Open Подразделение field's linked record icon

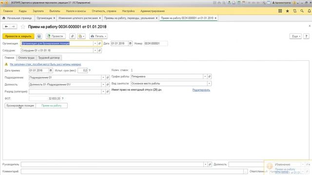(x=108, y=78)
